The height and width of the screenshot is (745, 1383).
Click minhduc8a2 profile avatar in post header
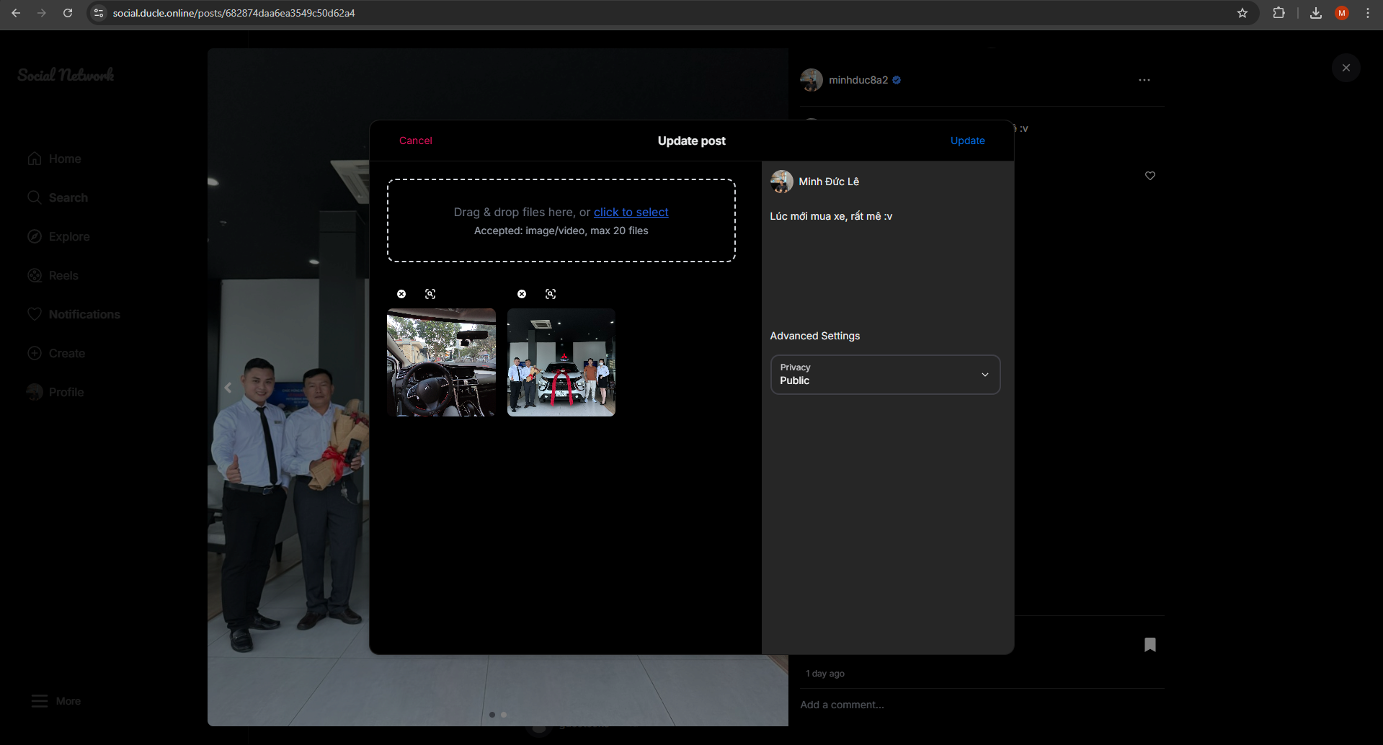tap(811, 80)
